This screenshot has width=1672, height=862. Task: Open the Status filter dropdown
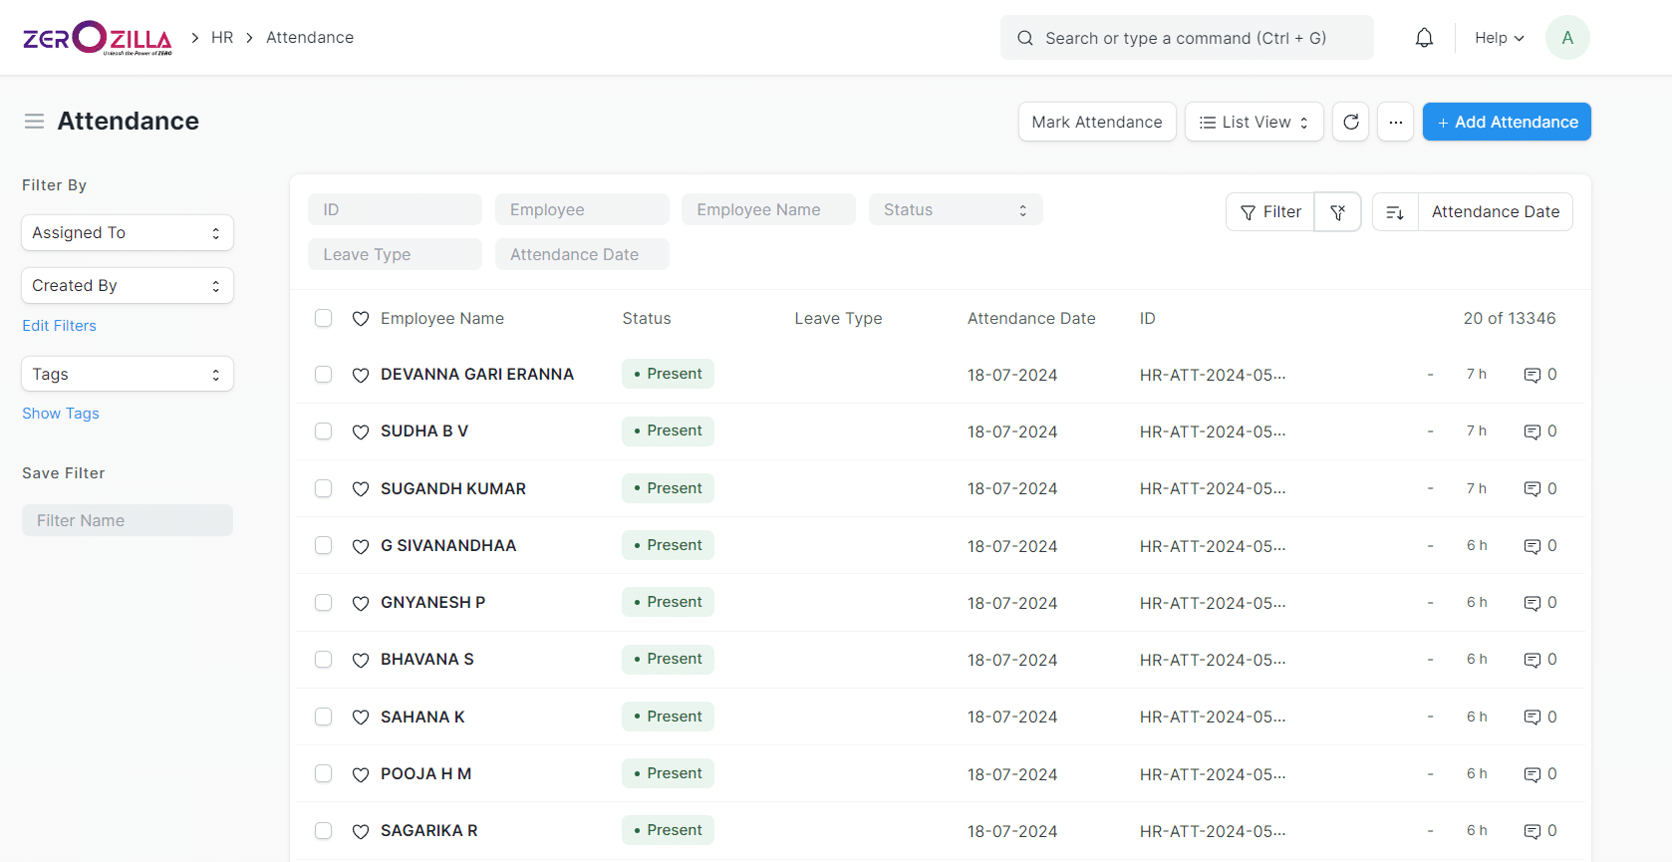(955, 210)
